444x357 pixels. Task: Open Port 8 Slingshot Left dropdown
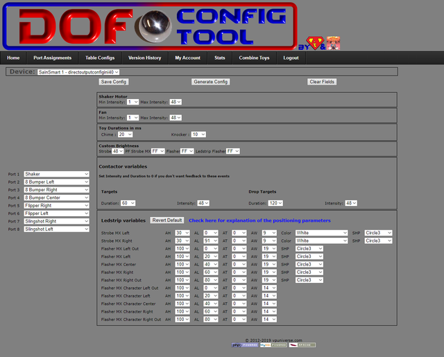coord(57,229)
